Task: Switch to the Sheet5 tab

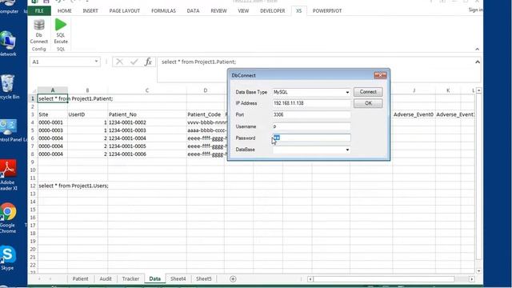Action: pos(204,279)
